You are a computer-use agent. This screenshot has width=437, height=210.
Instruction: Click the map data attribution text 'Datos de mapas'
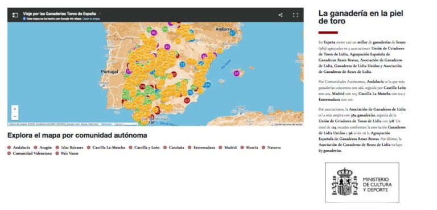55,124
